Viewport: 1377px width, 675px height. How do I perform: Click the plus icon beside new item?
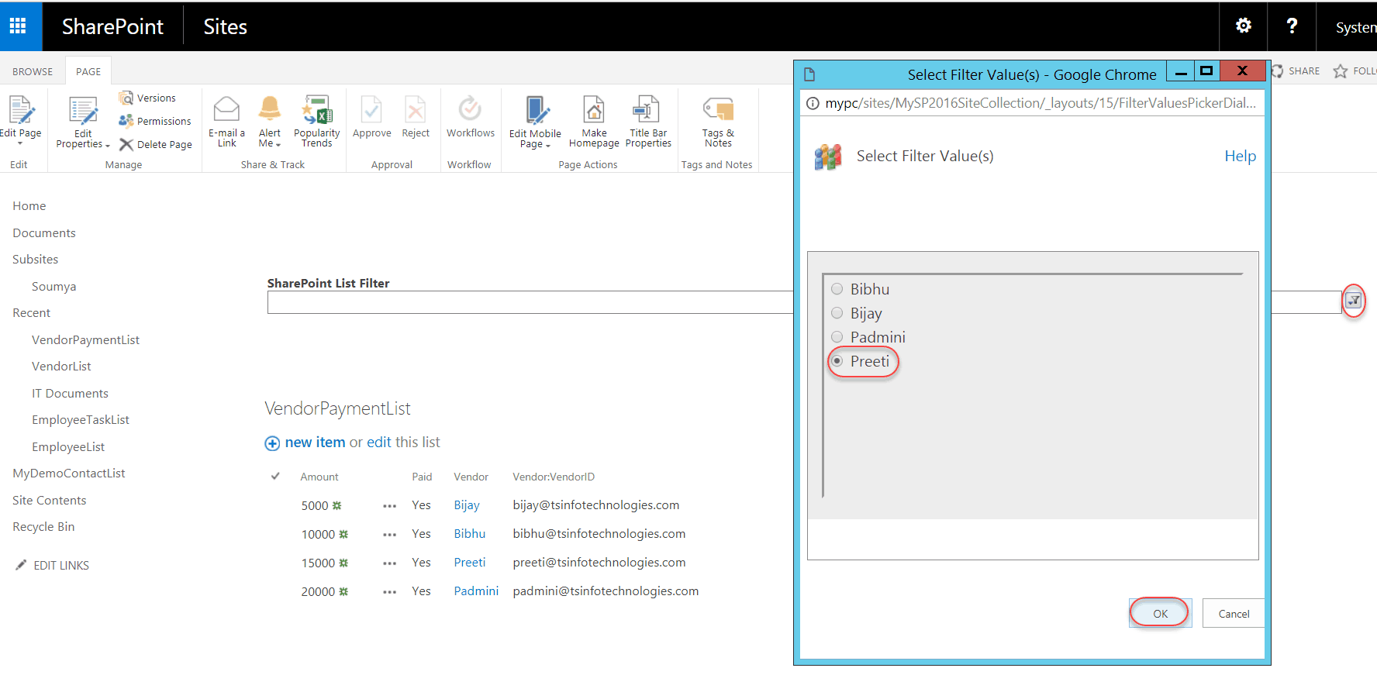click(x=272, y=443)
